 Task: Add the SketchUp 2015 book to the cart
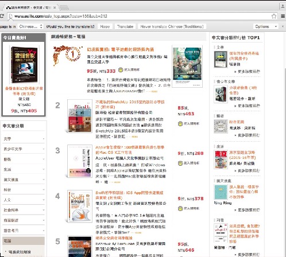[x=188, y=124]
